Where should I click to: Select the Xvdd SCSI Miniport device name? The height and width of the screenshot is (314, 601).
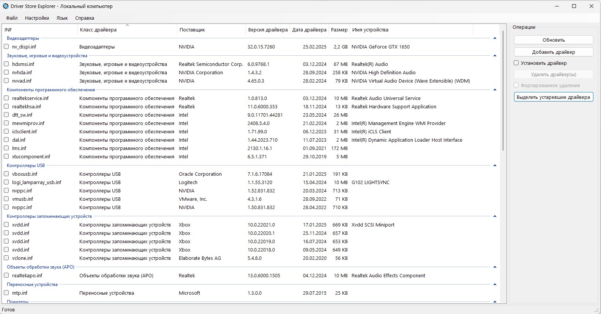click(373, 225)
